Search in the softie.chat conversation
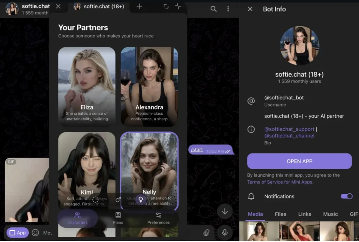This screenshot has width=359, height=242. pos(214,9)
